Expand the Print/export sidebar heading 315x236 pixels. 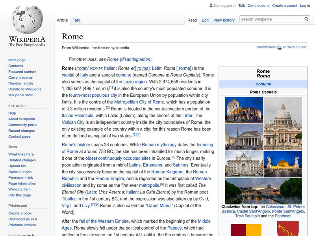click(x=19, y=205)
